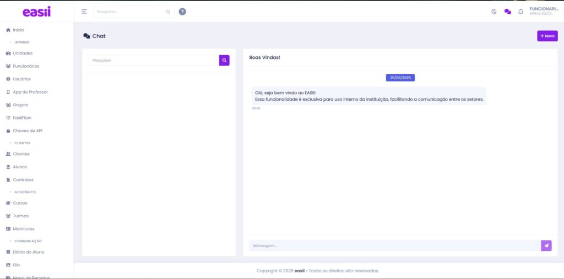Open the user profile dropdown
The image size is (564, 279).
[x=543, y=11]
